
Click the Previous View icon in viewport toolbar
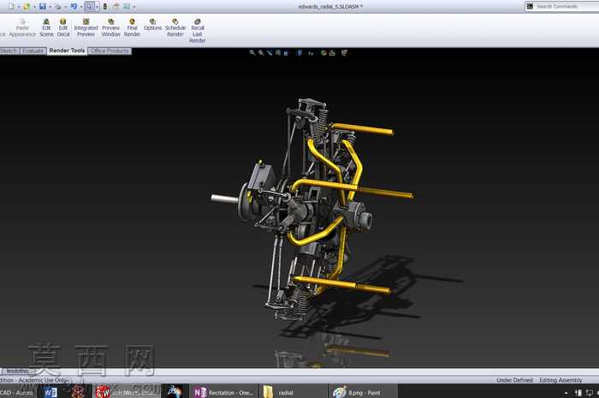(270, 53)
